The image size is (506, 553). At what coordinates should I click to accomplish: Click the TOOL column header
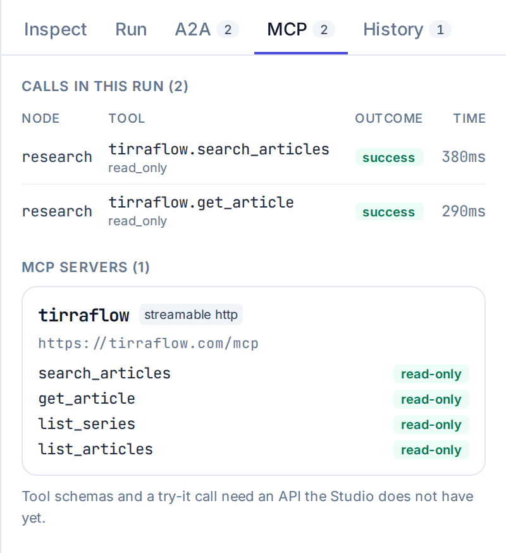point(126,118)
